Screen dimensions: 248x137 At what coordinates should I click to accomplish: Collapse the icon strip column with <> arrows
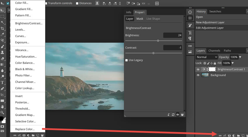(190, 8)
